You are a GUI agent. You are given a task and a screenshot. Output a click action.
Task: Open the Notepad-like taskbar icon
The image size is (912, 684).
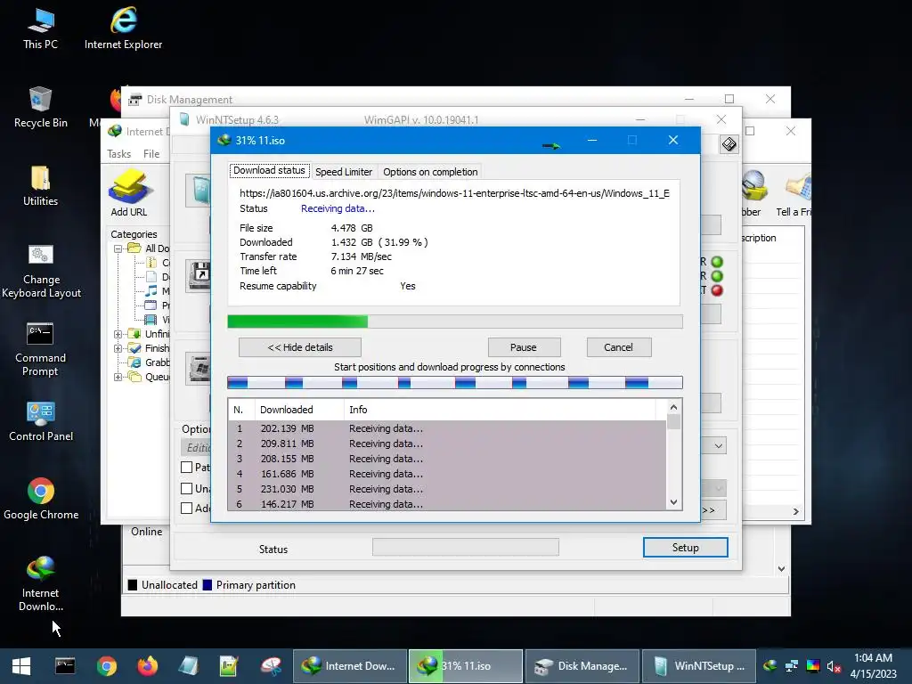coord(229,666)
